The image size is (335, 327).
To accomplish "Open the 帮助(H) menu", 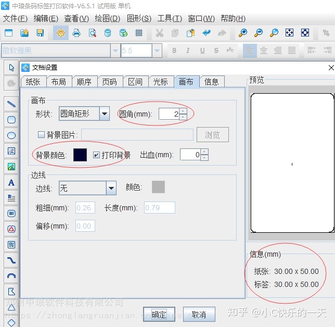I will point(233,19).
